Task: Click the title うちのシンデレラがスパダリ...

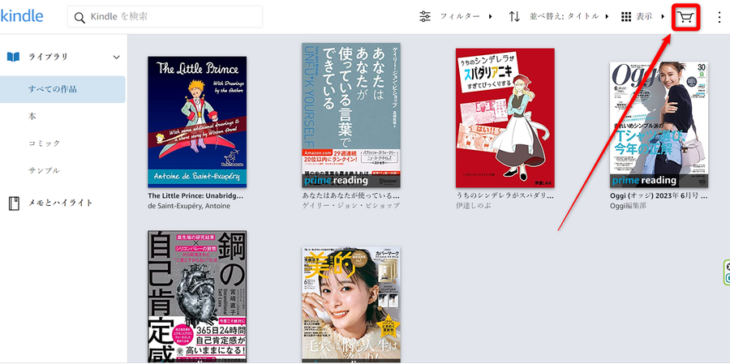Action: 505,196
